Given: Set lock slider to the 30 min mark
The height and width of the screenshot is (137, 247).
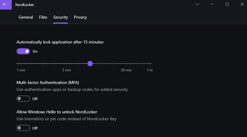Looking at the screenshot, I should click(126, 64).
